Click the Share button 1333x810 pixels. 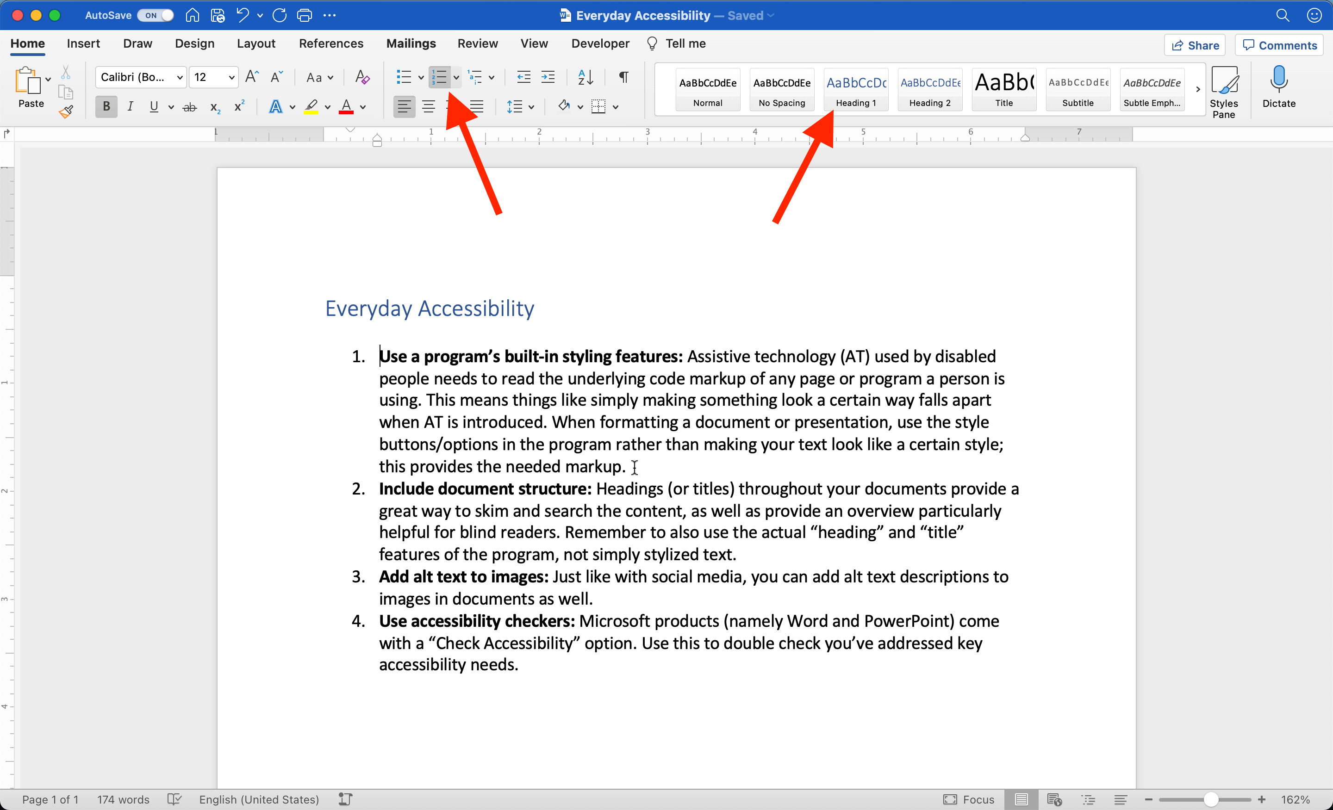(1195, 44)
